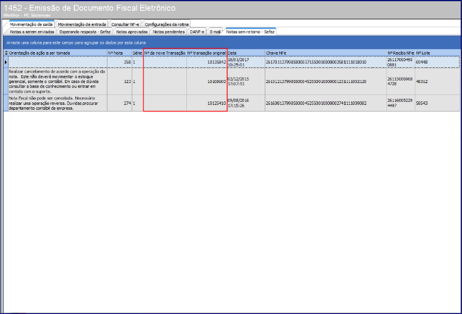Viewport: 462px width, 314px height.
Task: Click original transaction 10135842
Action: (206, 62)
